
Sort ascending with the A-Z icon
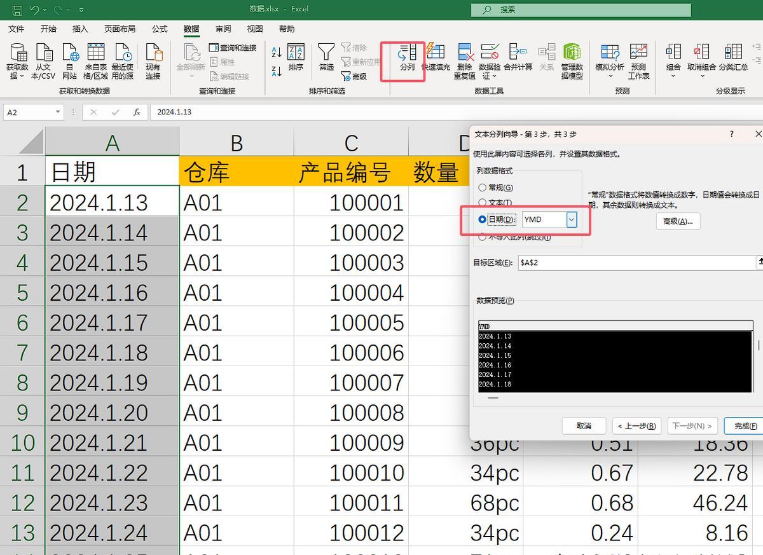(x=277, y=53)
